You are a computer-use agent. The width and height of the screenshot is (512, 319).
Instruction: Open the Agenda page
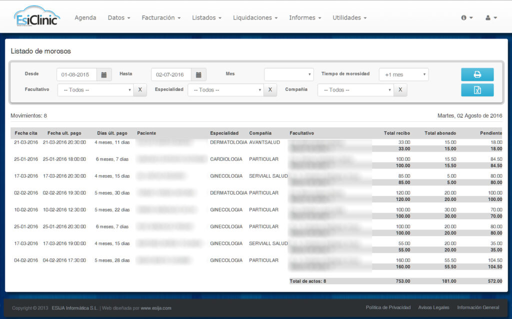point(85,17)
